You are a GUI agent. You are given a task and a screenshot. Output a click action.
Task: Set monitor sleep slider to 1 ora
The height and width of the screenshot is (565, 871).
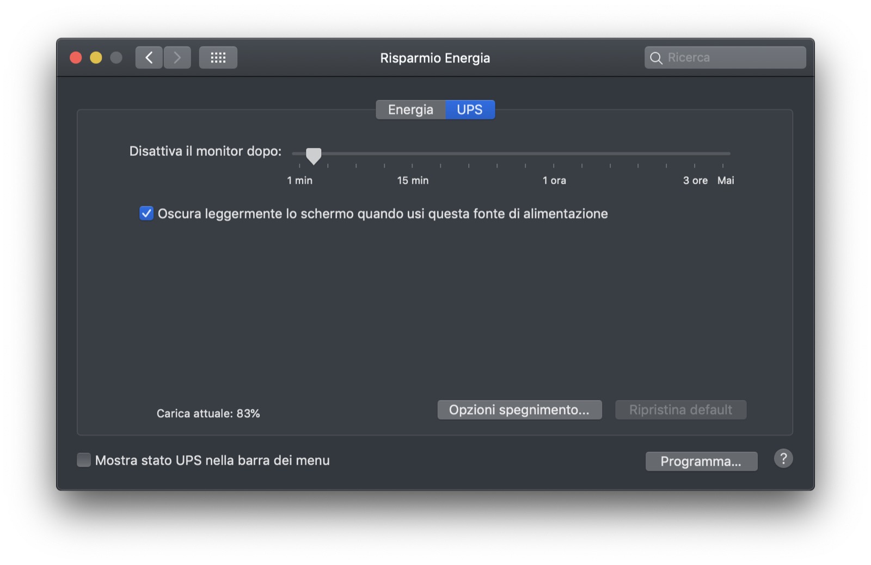click(x=554, y=154)
